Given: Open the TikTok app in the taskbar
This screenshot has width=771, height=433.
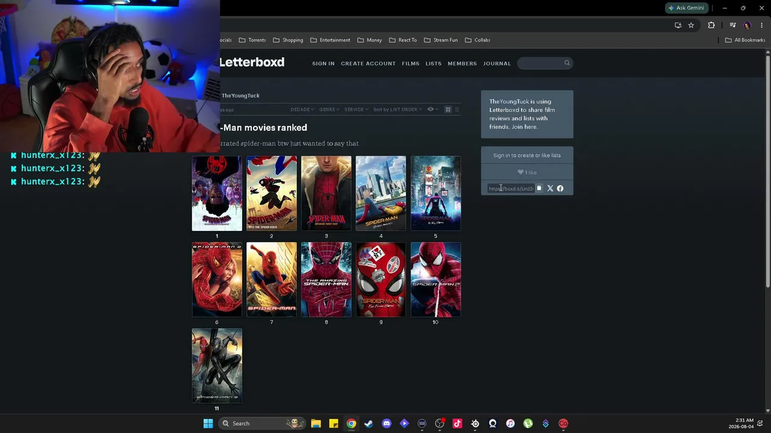Looking at the screenshot, I should tap(457, 423).
